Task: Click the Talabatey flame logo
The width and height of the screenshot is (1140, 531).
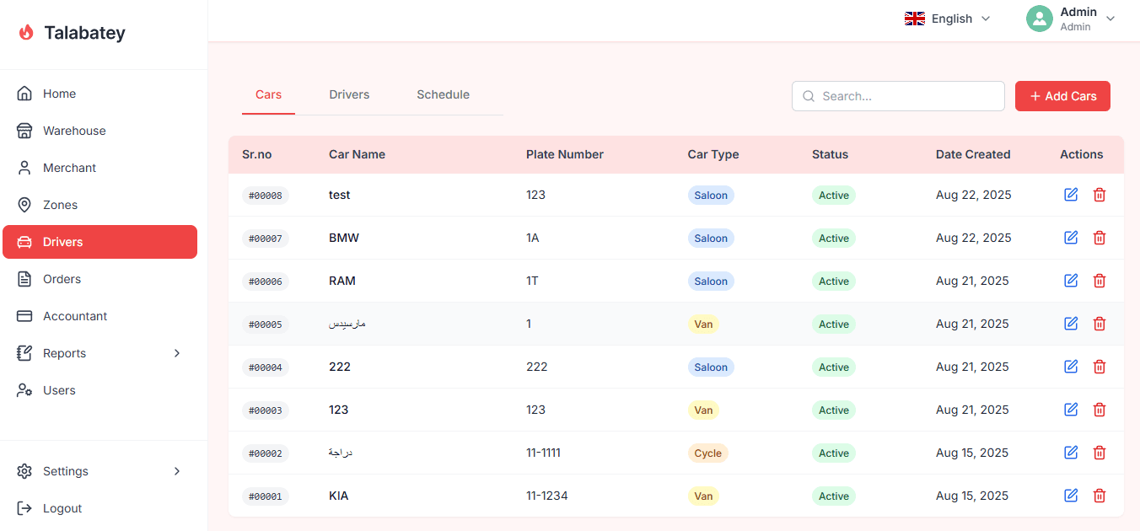Action: tap(26, 33)
